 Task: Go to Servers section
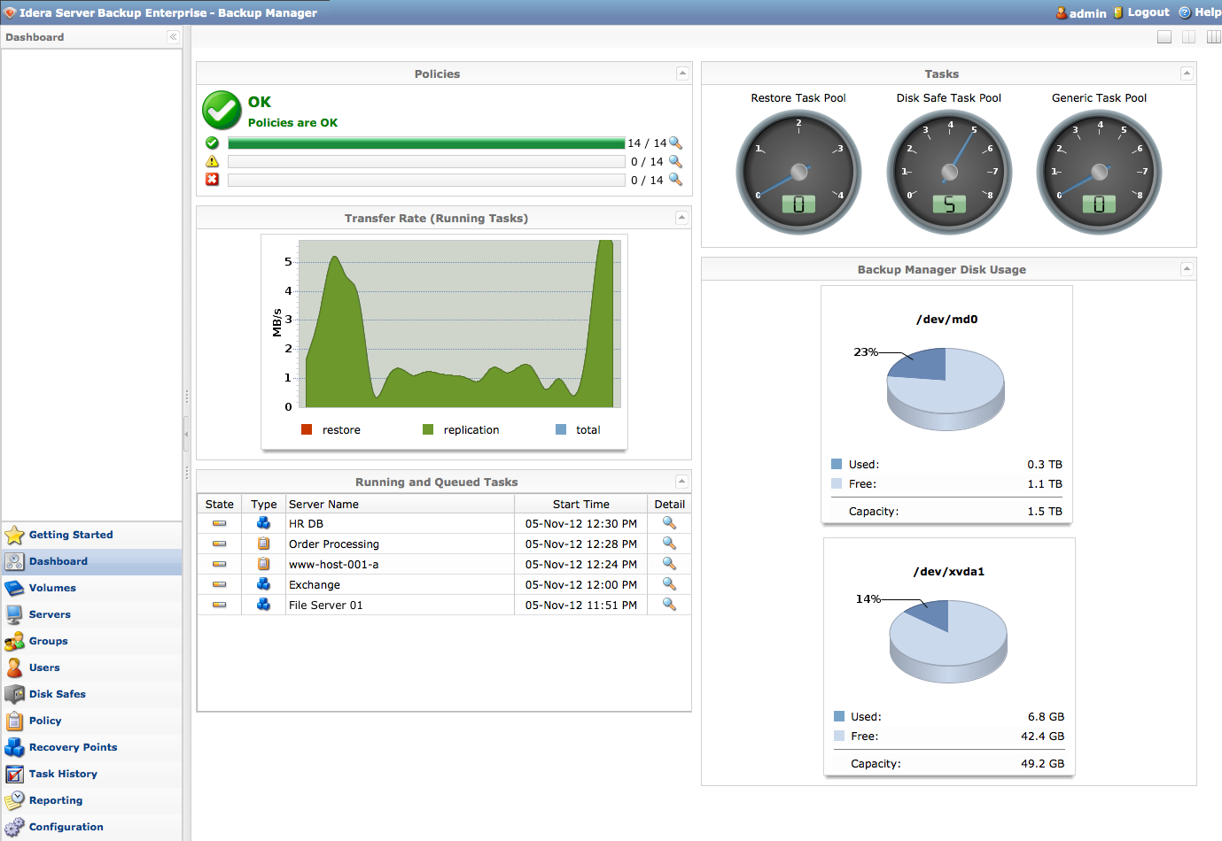coord(50,614)
